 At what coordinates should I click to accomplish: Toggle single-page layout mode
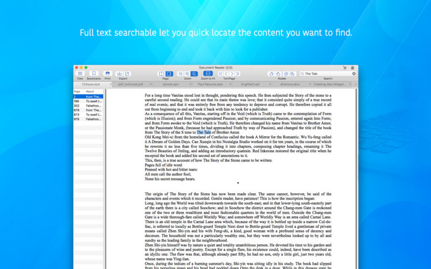(x=169, y=74)
